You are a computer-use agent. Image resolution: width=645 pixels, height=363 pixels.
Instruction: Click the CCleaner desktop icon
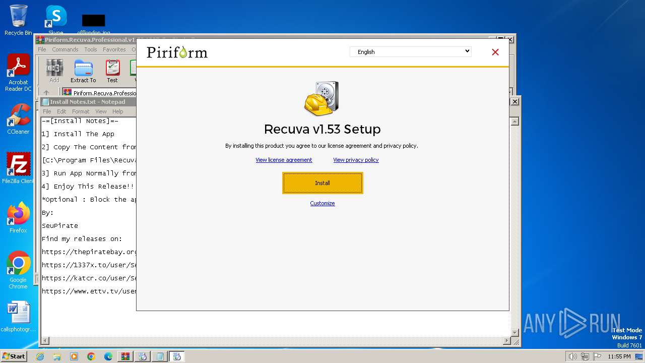click(18, 119)
